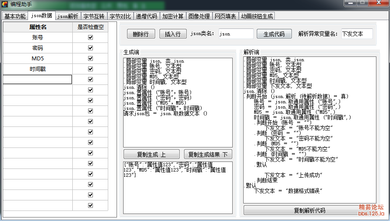Click the 编程助手 app icon in title bar
The height and width of the screenshot is (221, 390).
click(5, 4)
